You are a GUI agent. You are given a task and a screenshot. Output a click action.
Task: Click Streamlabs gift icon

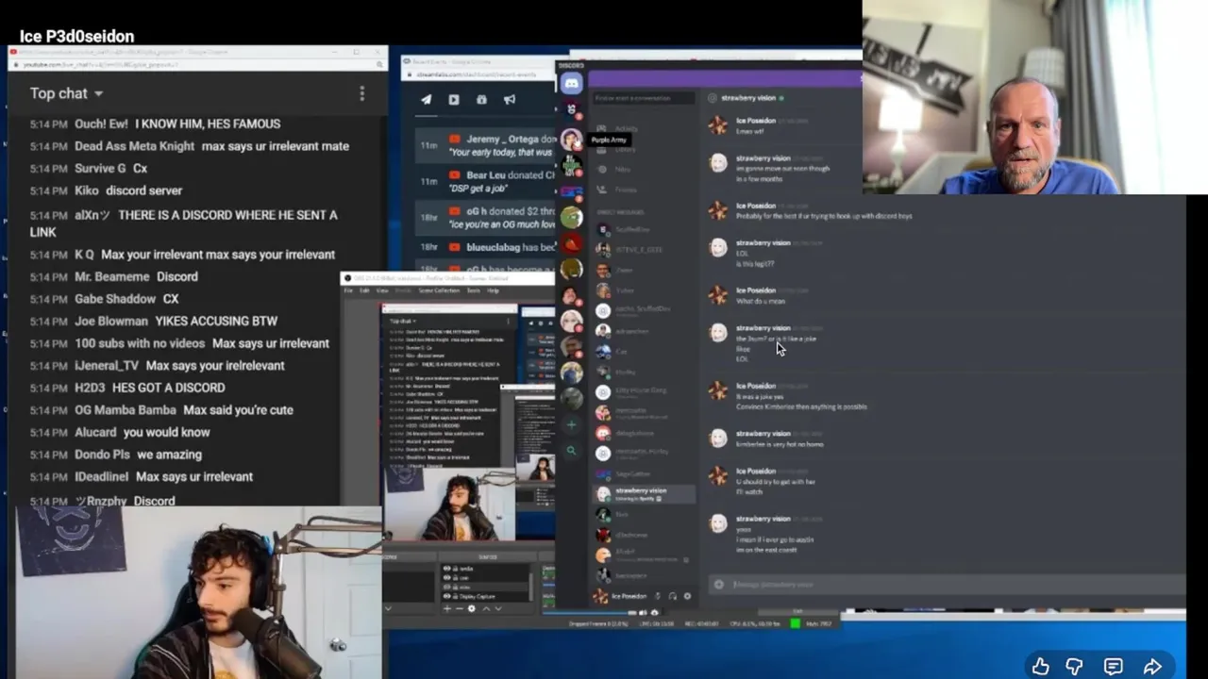(x=481, y=99)
